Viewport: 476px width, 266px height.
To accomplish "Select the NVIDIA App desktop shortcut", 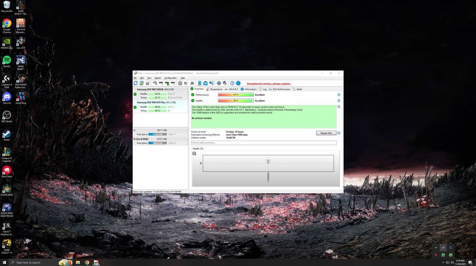I will coord(7,43).
